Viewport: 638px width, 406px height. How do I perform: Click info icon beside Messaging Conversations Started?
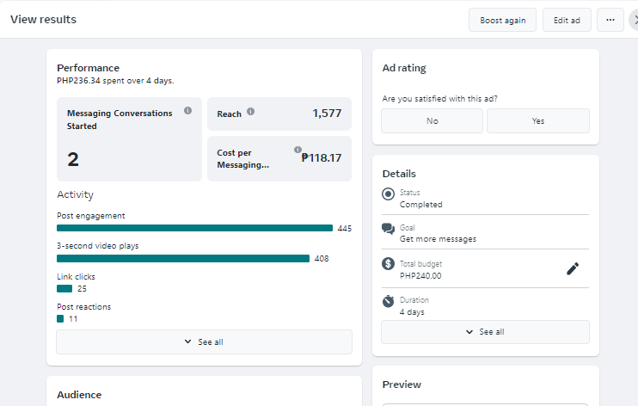[x=187, y=111]
